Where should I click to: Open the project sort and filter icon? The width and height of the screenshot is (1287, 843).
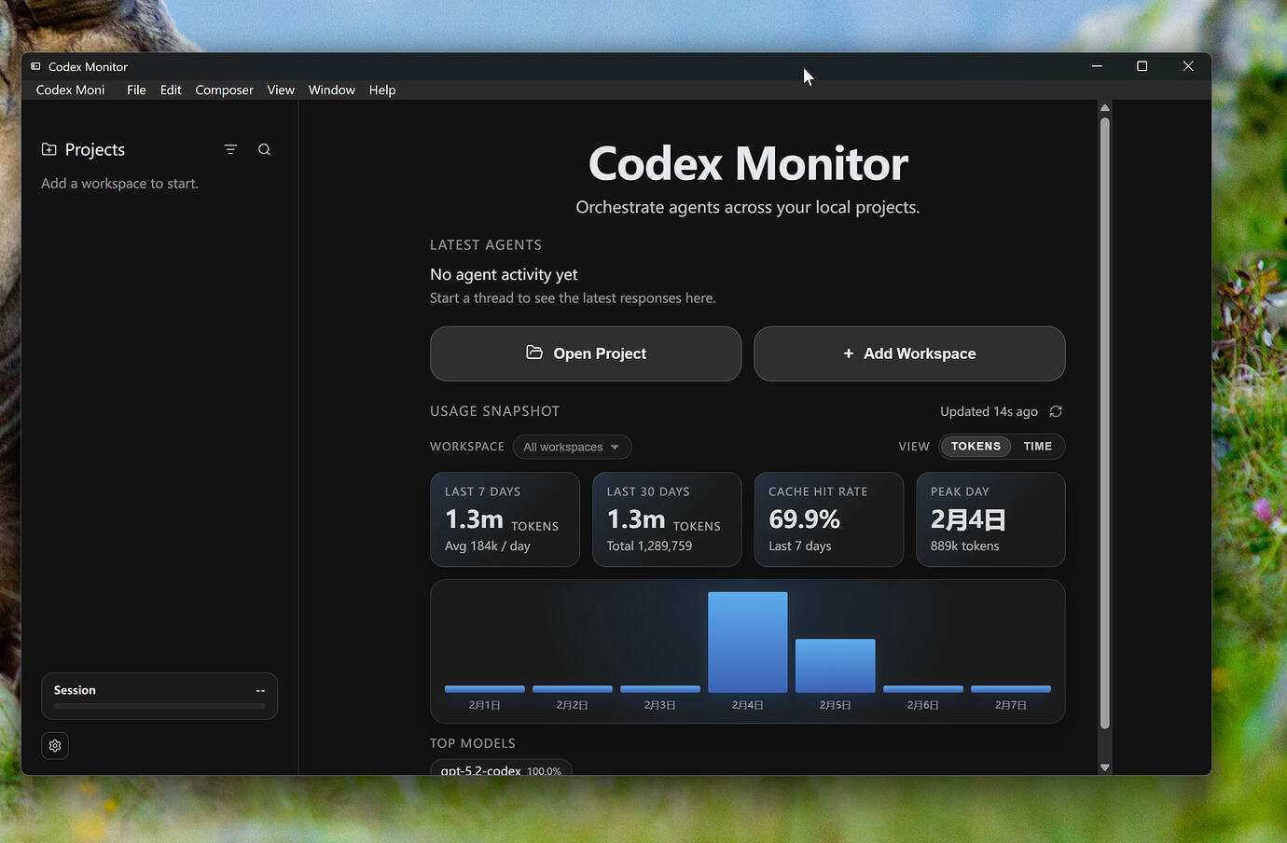pos(230,149)
